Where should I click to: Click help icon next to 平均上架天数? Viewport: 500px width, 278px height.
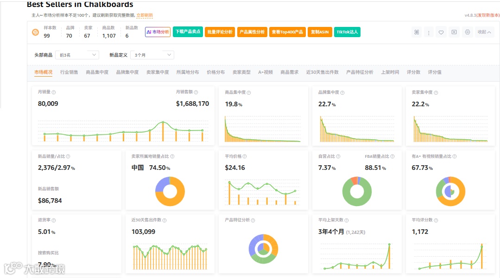[346, 220]
